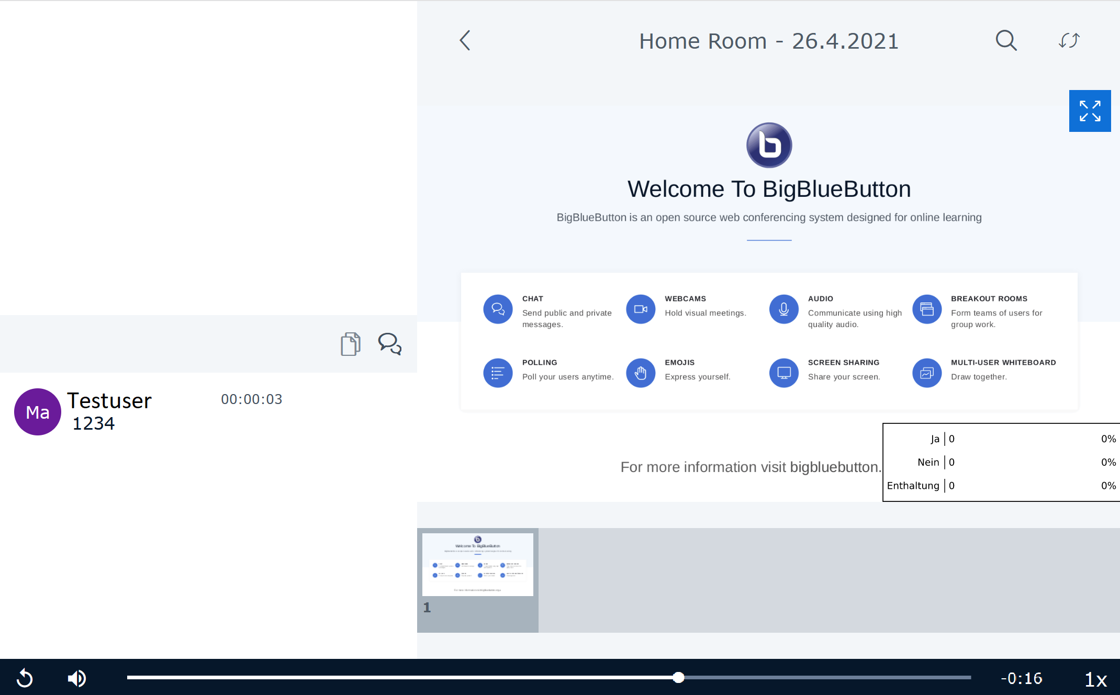Click the Testuser avatar circle

click(x=37, y=412)
